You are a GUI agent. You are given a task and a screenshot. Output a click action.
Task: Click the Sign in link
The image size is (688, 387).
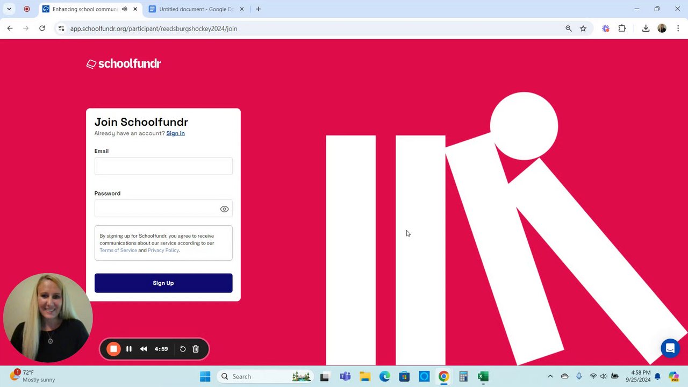pos(175,133)
